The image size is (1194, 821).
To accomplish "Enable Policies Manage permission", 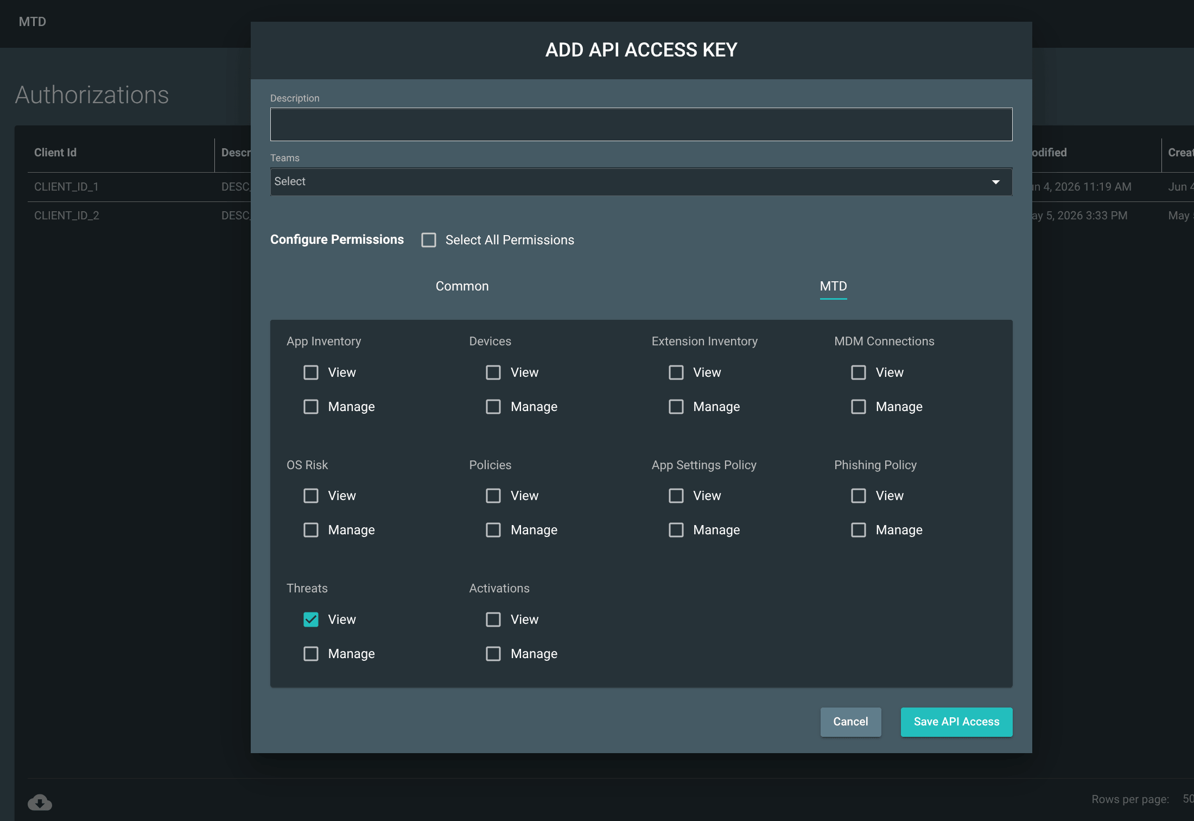I will tap(493, 530).
